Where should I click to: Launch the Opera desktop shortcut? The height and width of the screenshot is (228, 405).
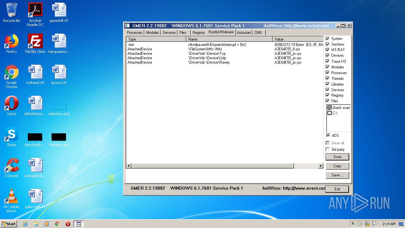11,106
